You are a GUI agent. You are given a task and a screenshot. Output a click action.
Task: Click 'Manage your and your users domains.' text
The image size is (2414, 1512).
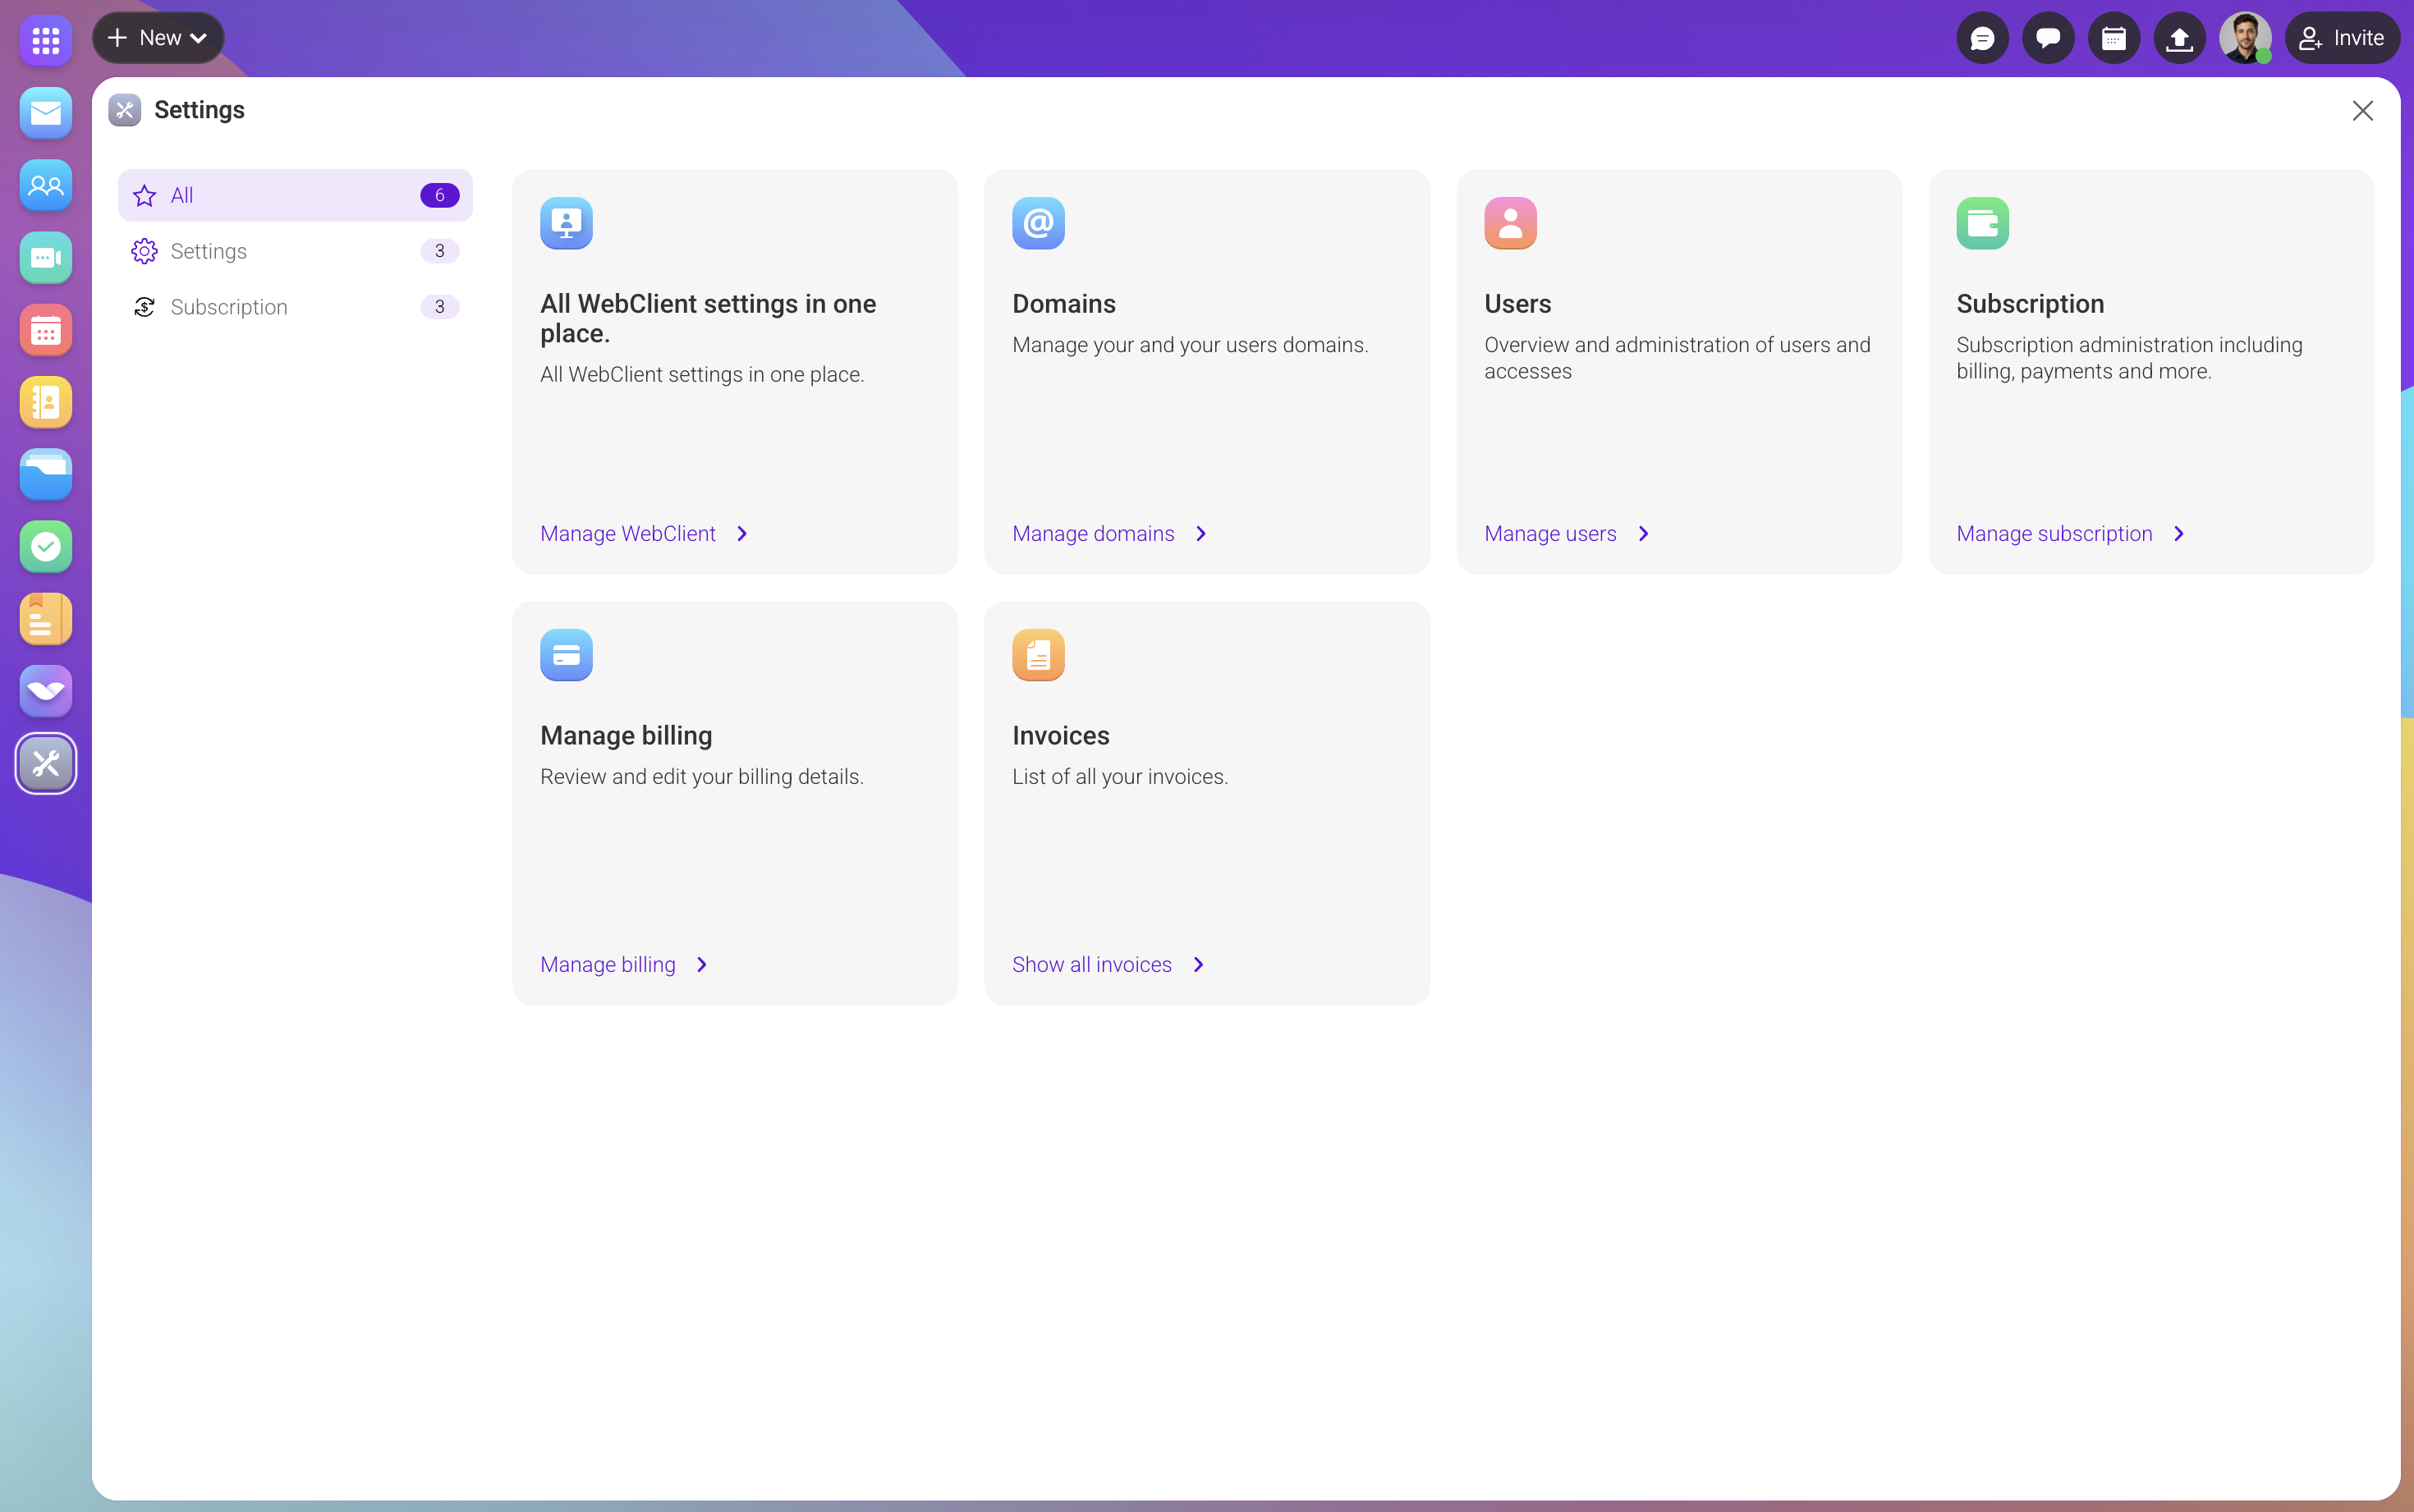tap(1190, 345)
